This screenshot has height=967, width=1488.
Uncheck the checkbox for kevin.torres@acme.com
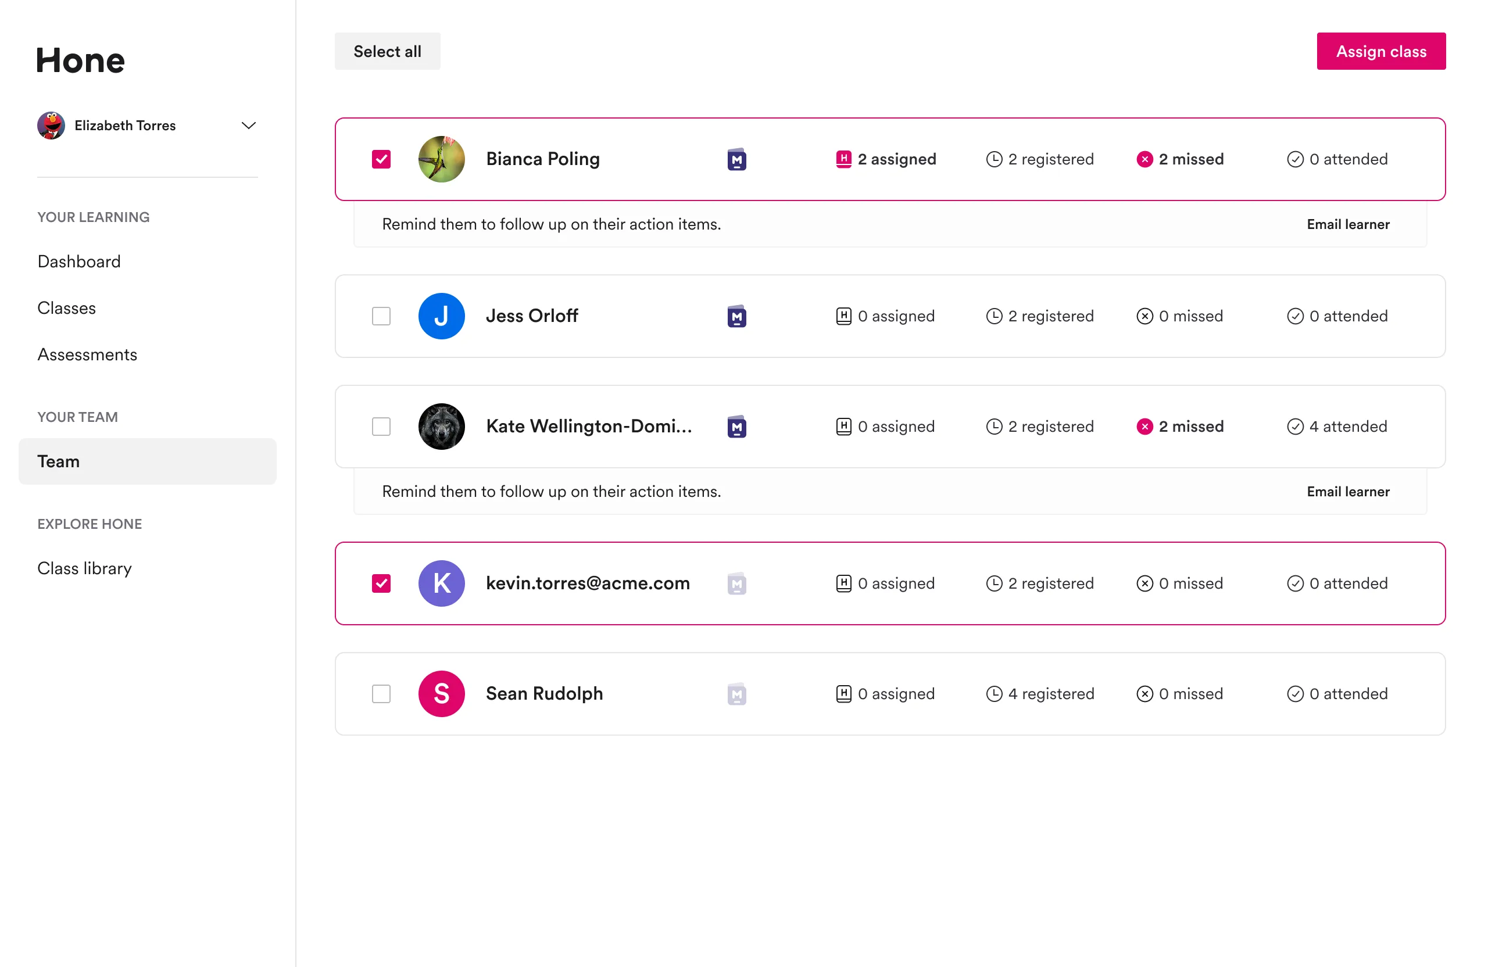pos(381,584)
